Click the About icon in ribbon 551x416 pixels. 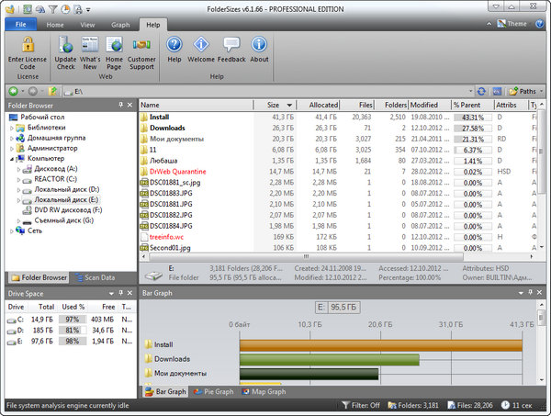(260, 45)
